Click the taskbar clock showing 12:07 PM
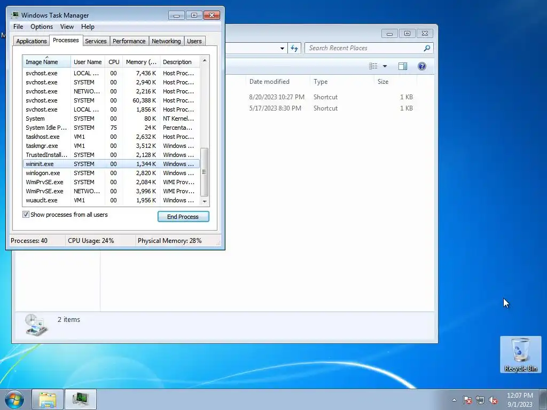This screenshot has height=410, width=547. tap(520, 399)
